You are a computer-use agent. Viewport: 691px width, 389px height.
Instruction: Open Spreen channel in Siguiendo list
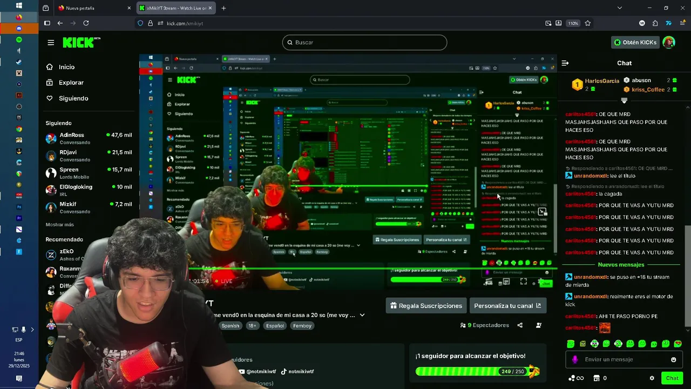(x=89, y=173)
